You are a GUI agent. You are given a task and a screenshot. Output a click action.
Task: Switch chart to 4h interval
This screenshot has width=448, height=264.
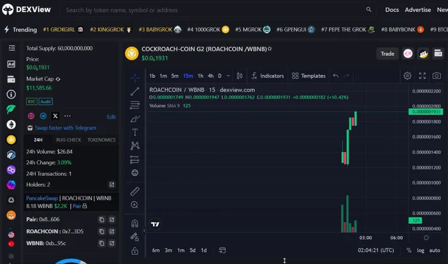[x=211, y=76]
